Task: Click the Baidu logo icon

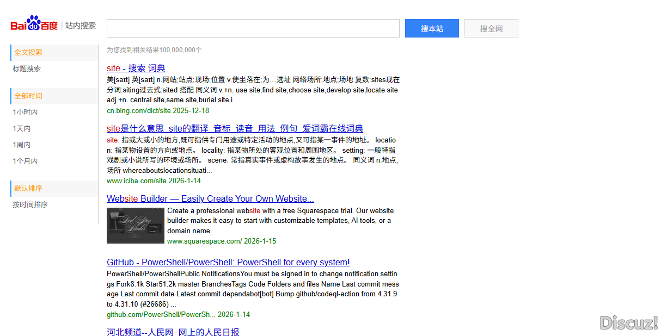Action: click(34, 25)
